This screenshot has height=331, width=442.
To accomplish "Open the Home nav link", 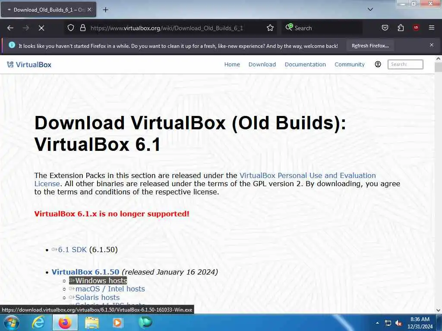I will point(232,65).
